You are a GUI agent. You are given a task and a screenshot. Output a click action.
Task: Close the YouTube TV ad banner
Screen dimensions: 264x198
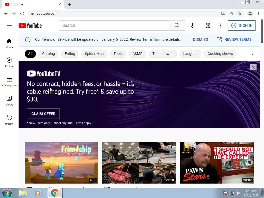(x=253, y=67)
